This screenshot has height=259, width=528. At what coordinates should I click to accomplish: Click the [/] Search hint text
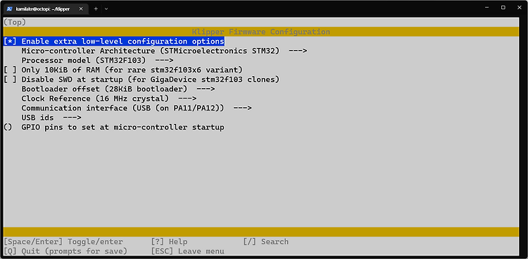tap(265, 241)
